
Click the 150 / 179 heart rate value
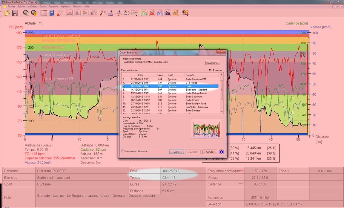[x=261, y=171]
